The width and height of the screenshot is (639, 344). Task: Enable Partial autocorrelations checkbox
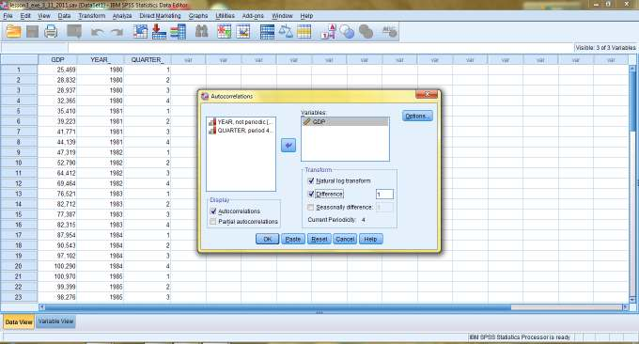[212, 221]
